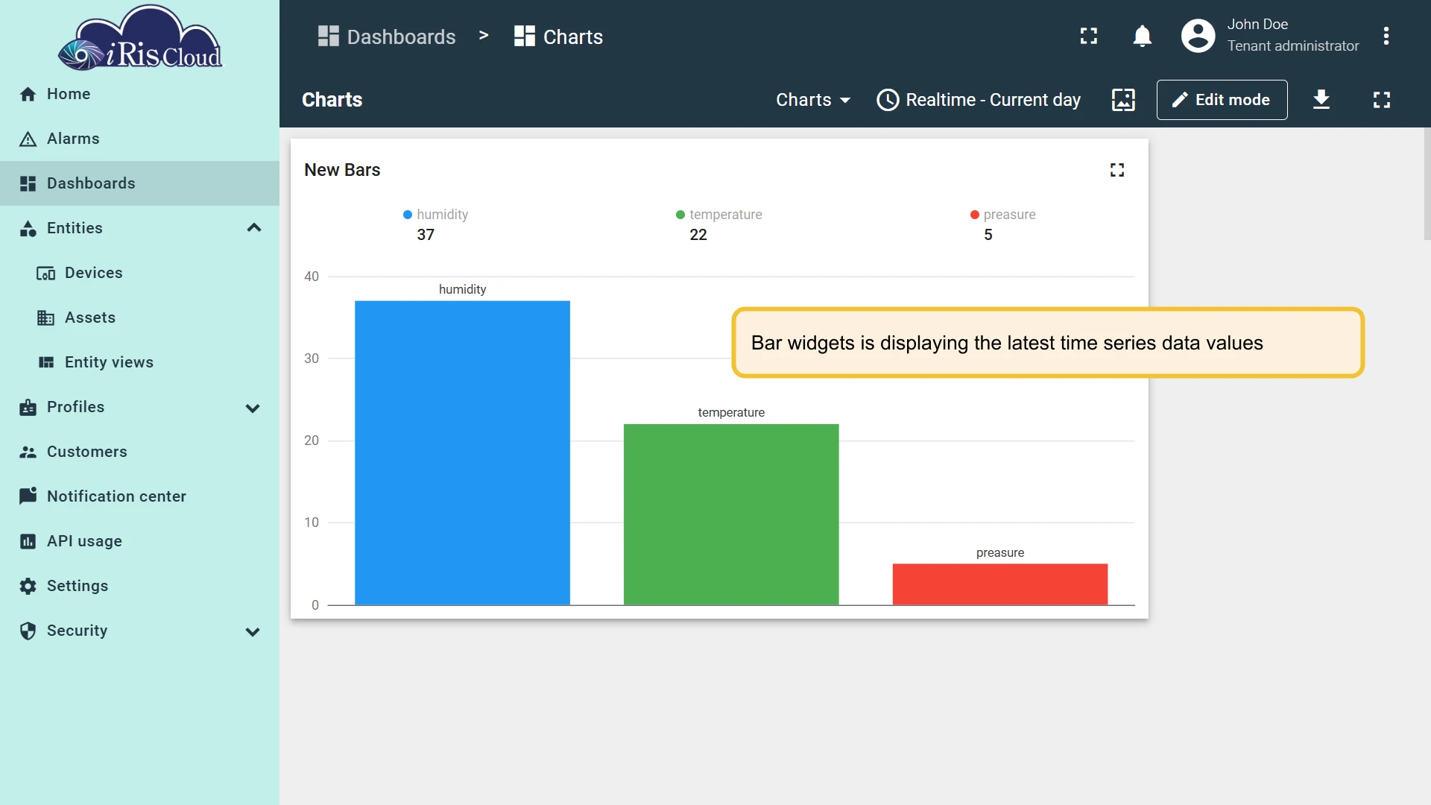Click the green temperature bar
1431x805 pixels.
click(x=731, y=514)
